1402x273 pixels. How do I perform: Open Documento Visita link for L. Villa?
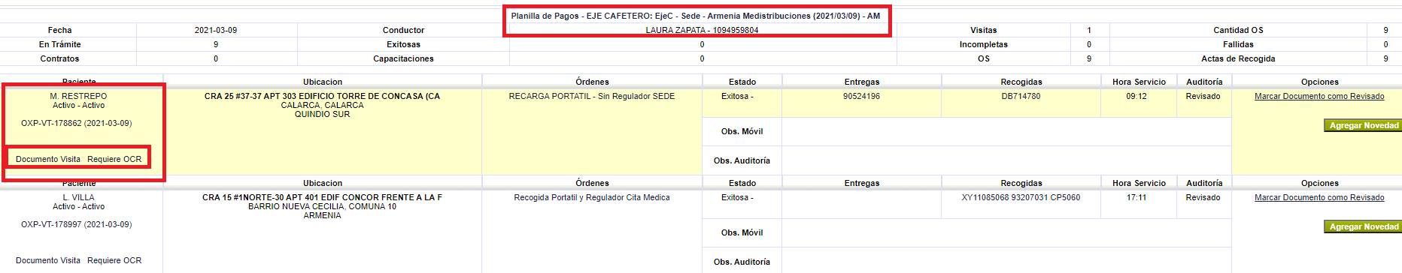tap(48, 260)
